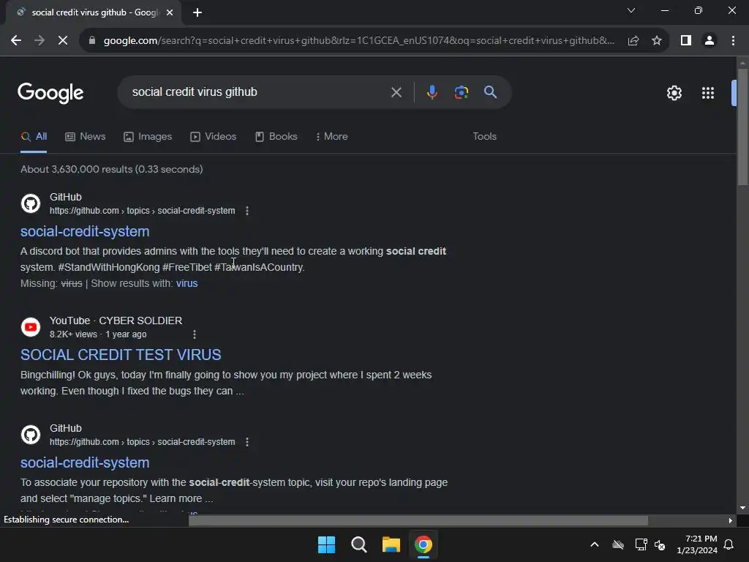Switch to the Images tab
The height and width of the screenshot is (562, 749).
tap(148, 137)
